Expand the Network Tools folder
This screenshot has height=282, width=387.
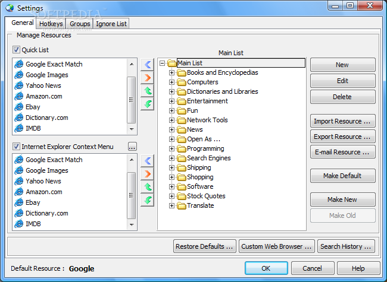[172, 120]
